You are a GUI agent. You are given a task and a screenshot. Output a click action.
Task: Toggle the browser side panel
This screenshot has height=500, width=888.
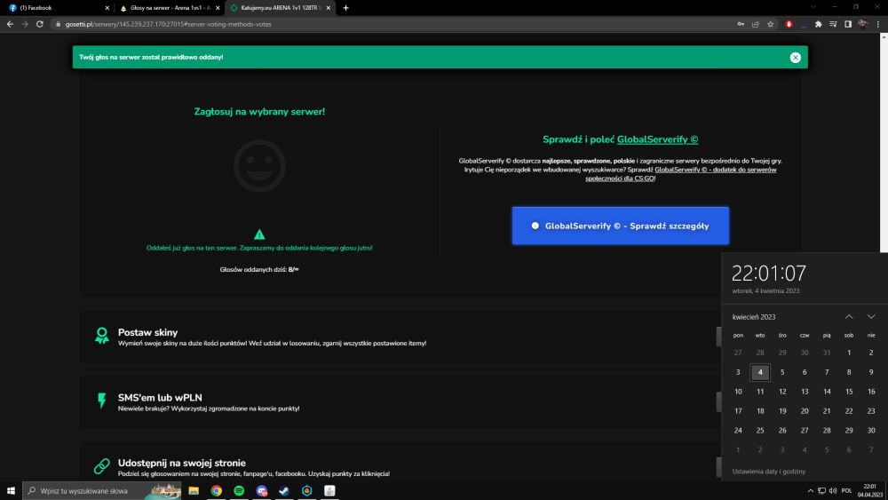coord(848,24)
